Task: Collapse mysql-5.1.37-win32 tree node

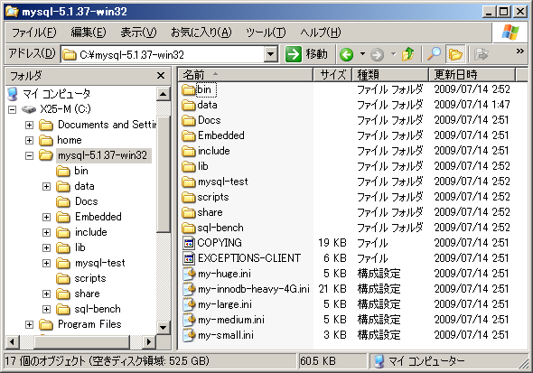Action: click(29, 155)
